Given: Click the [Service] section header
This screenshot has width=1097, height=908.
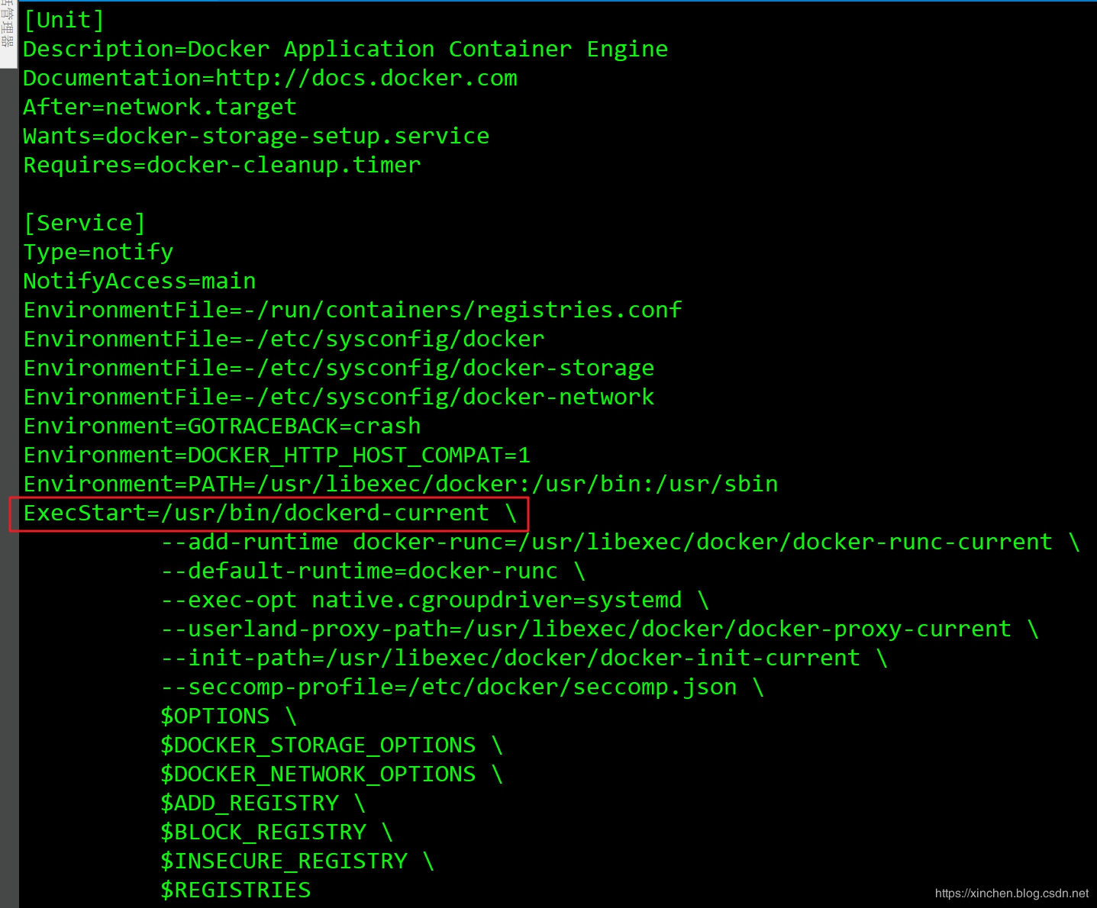Looking at the screenshot, I should point(84,224).
